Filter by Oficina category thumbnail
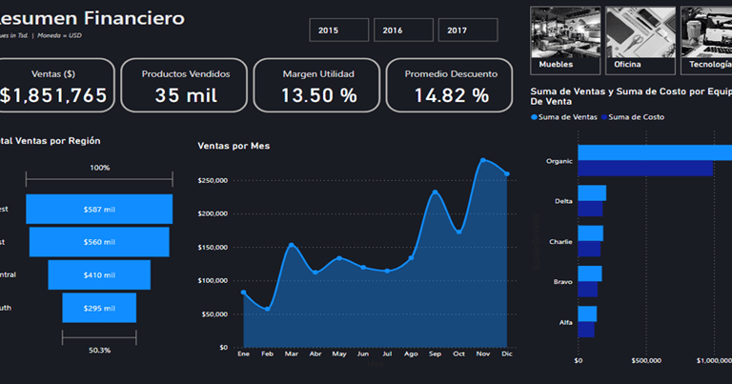Viewport: 732px width, 384px height. pos(640,40)
